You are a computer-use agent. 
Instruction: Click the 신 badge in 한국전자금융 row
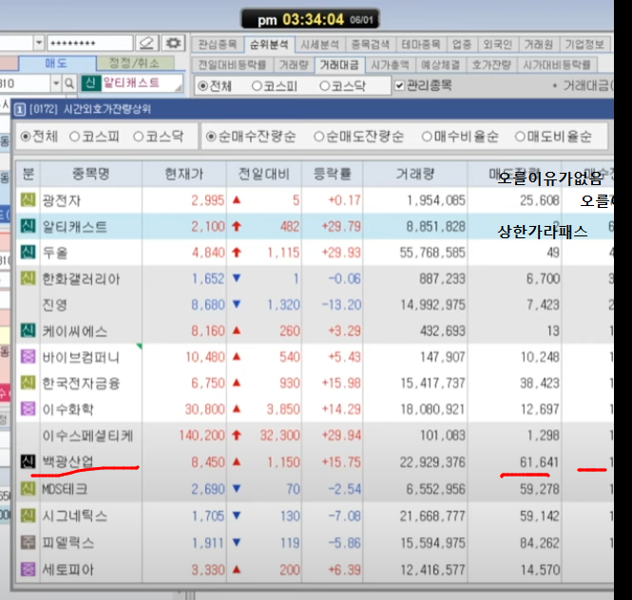point(28,383)
